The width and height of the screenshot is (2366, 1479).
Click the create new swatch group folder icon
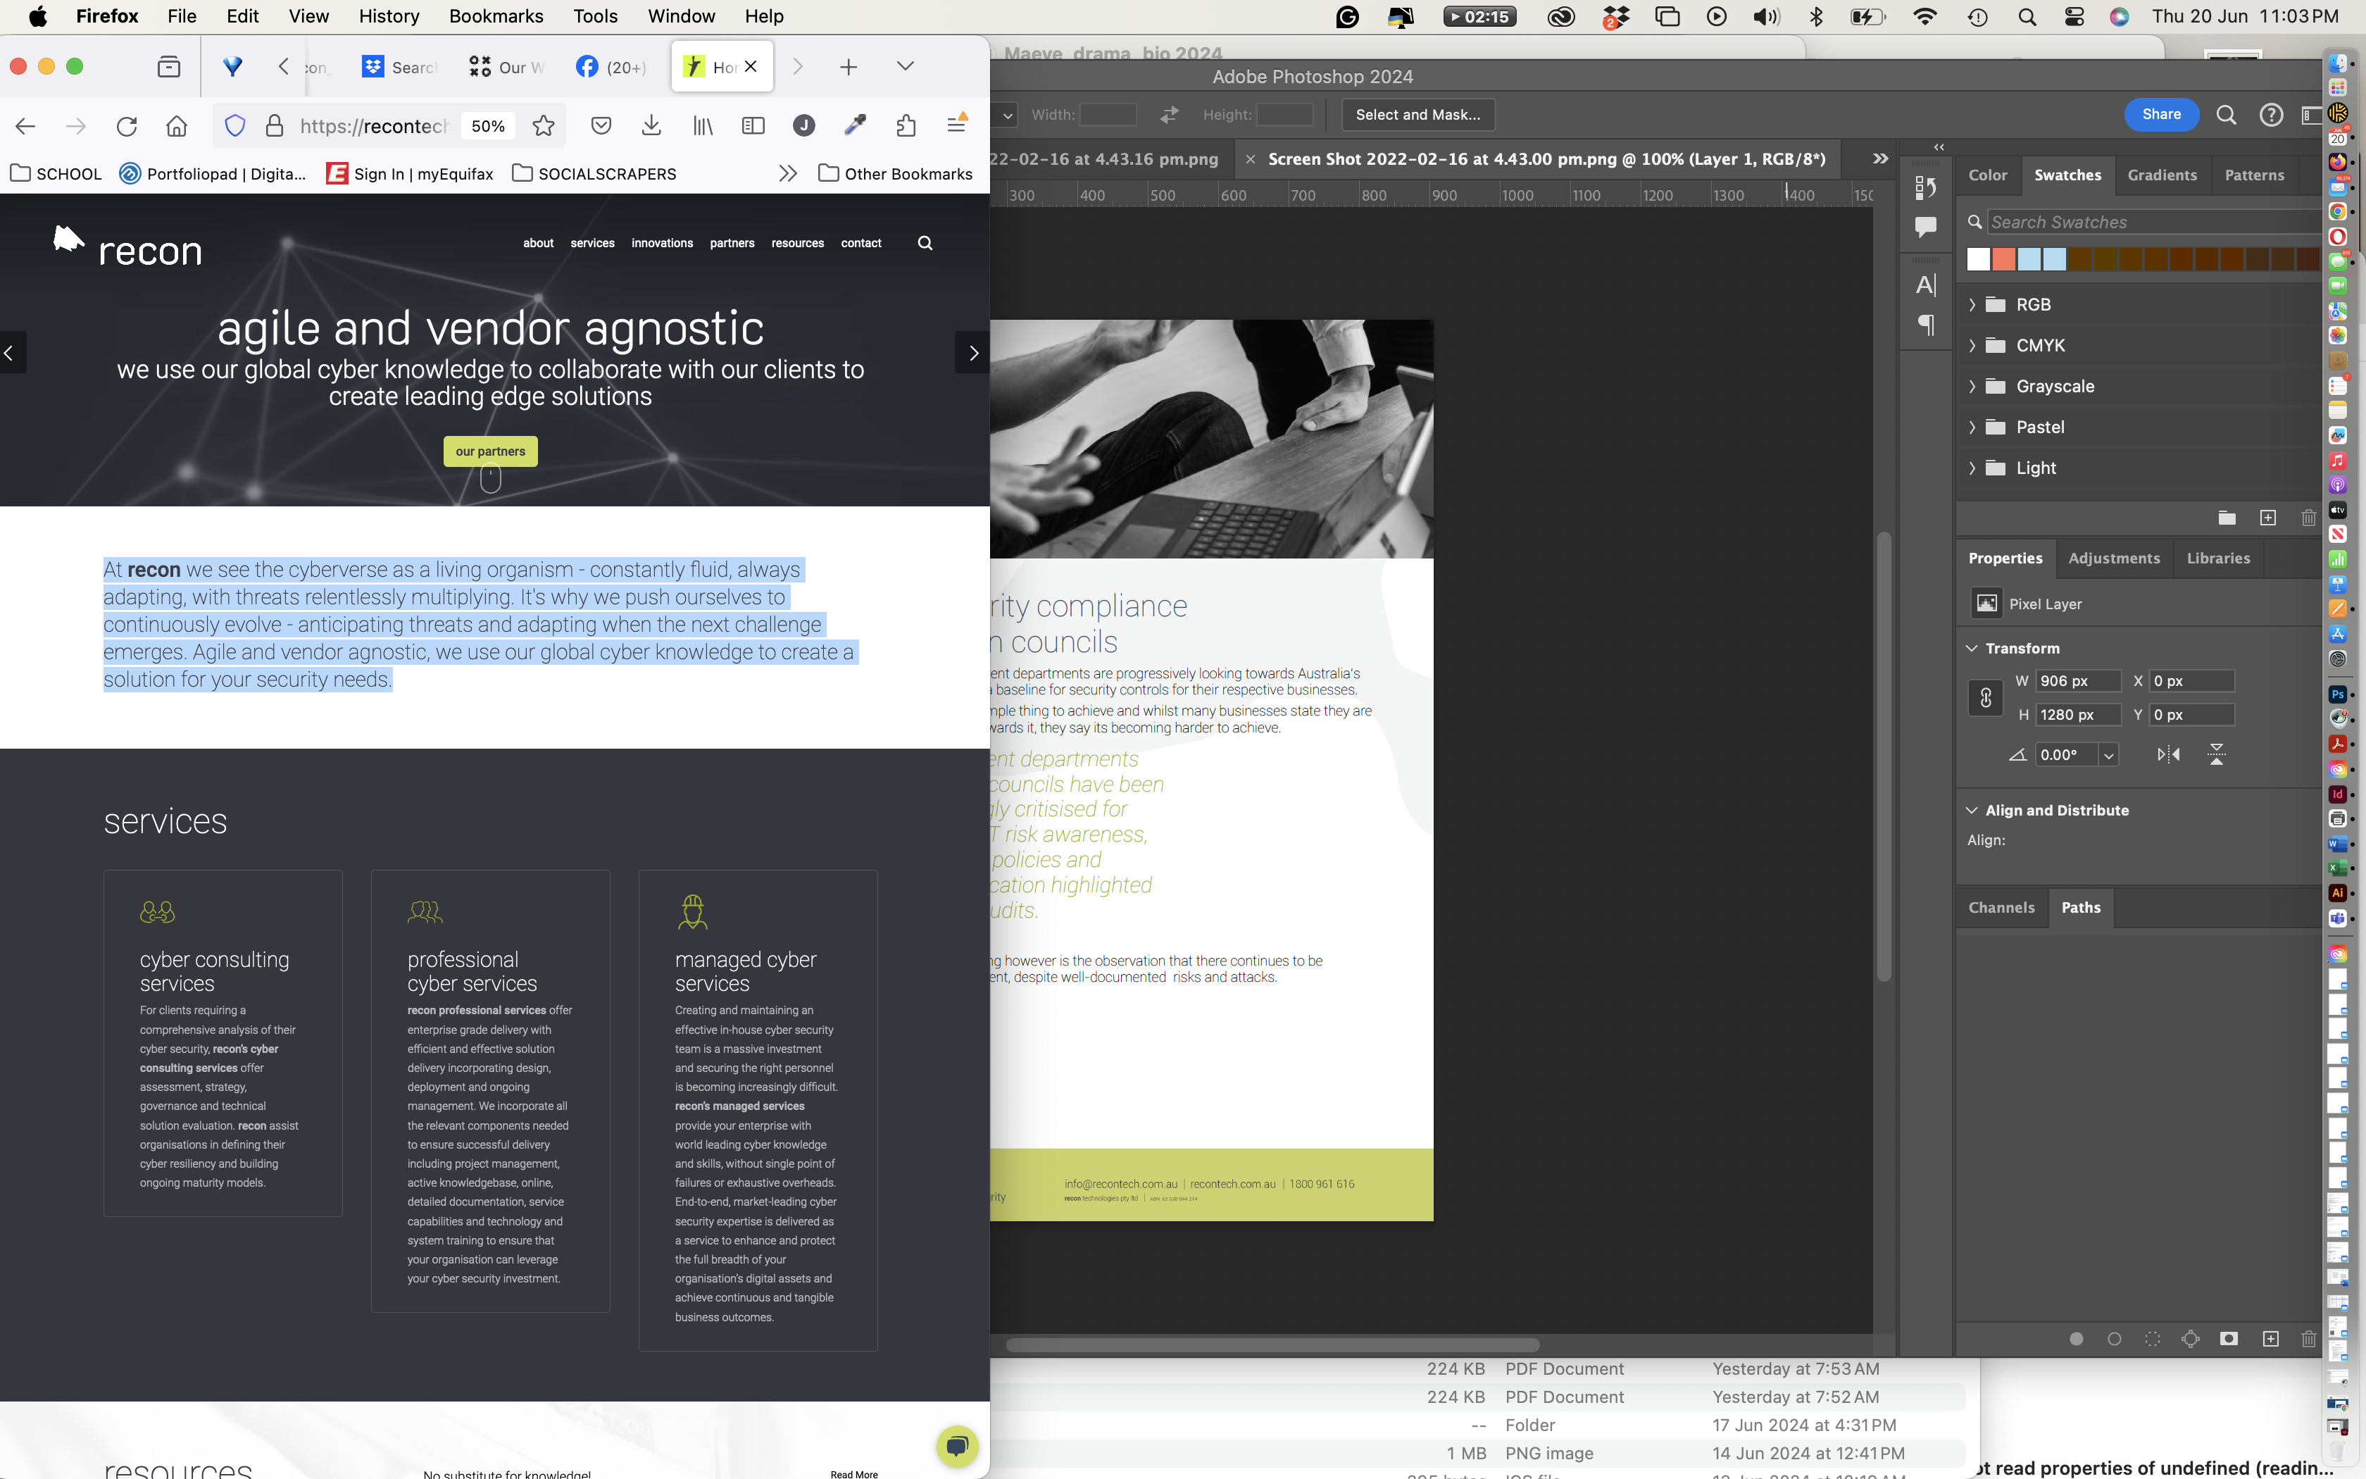[2226, 518]
